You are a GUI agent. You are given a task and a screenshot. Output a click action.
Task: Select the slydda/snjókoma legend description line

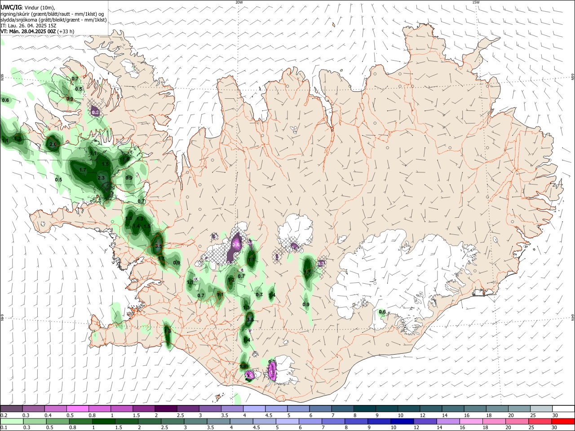click(53, 20)
